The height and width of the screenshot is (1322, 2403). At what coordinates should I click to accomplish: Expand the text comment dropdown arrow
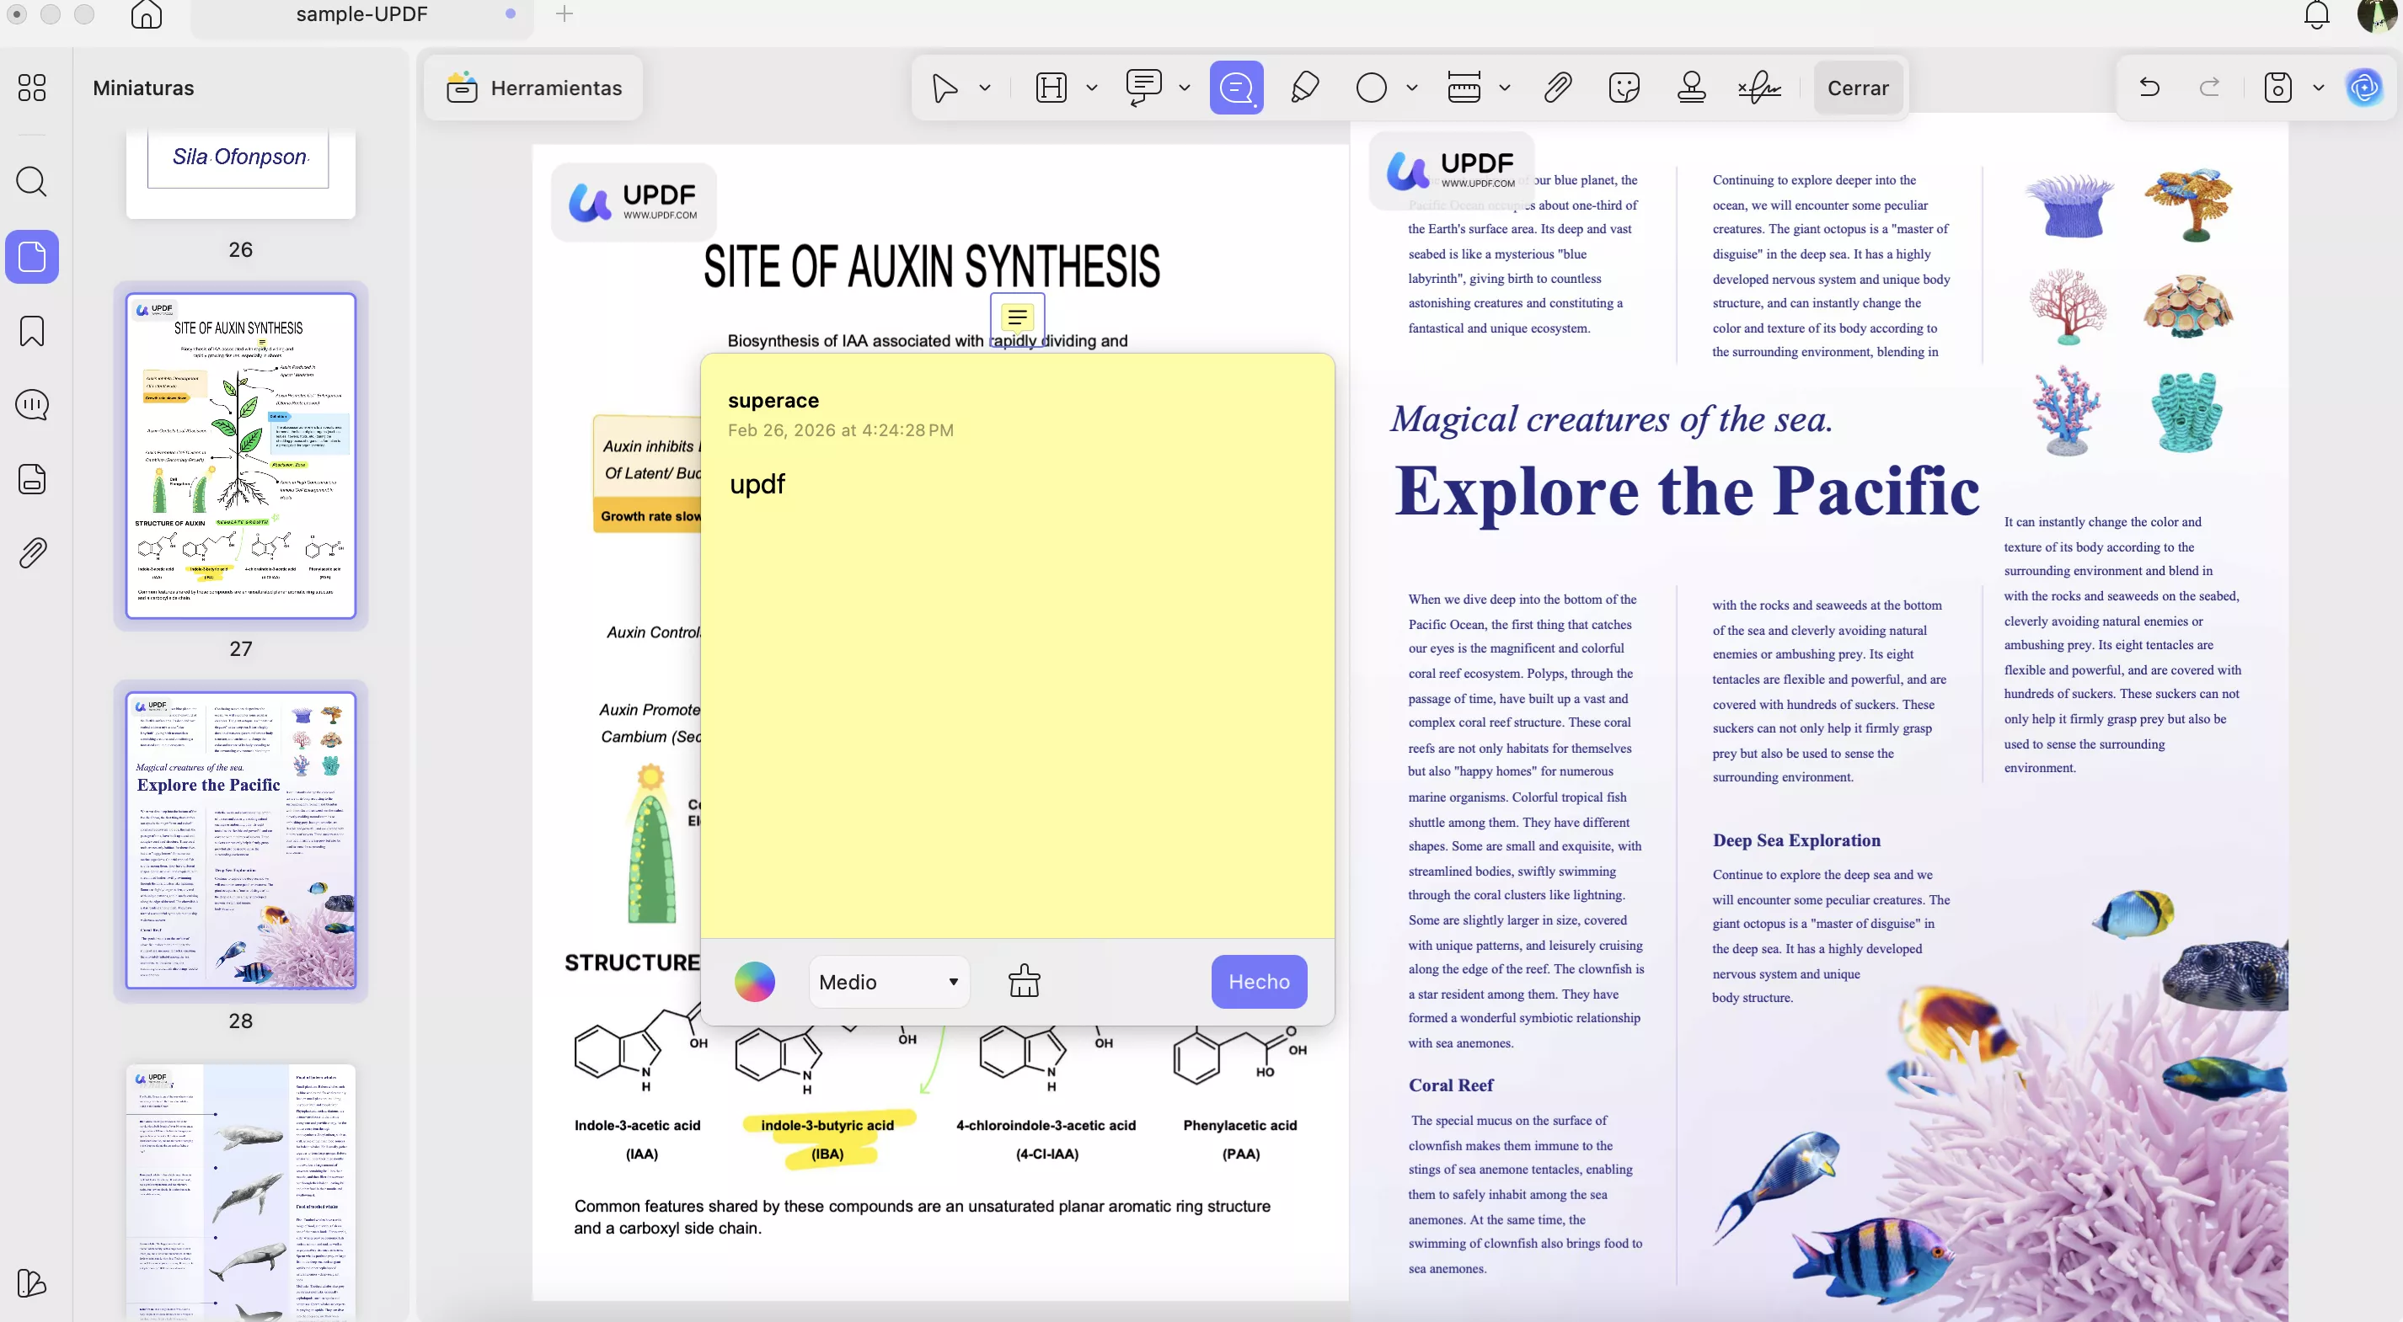[1185, 88]
